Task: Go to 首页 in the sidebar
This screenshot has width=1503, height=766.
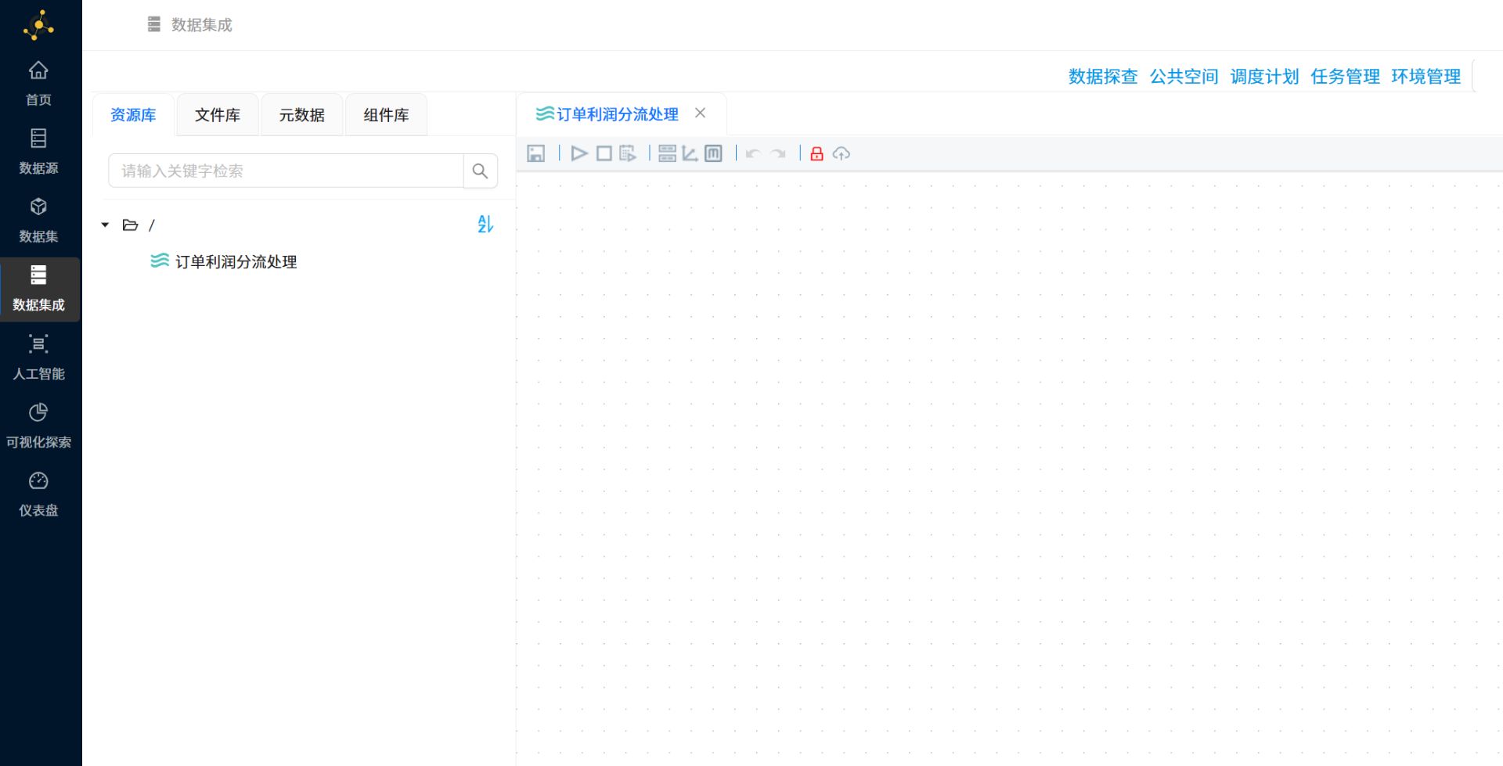Action: (x=38, y=84)
